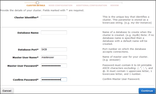The image size is (156, 94).
Task: Click the Master User Password label
Action: point(23,66)
